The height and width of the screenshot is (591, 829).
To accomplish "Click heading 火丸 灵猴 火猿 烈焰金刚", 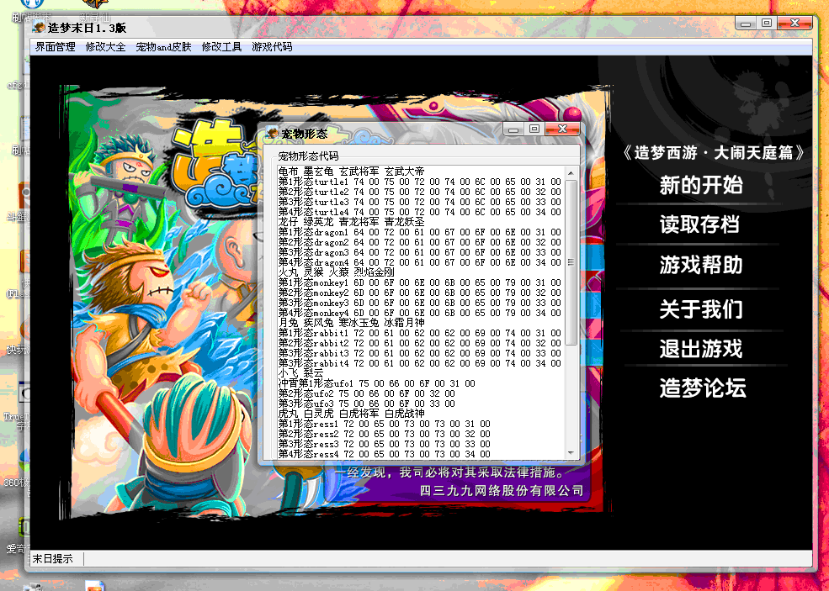I will click(337, 272).
